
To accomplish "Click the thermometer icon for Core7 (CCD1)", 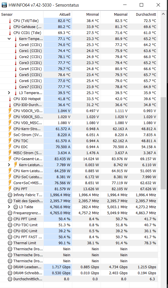I will pyautogui.click(x=16, y=87).
